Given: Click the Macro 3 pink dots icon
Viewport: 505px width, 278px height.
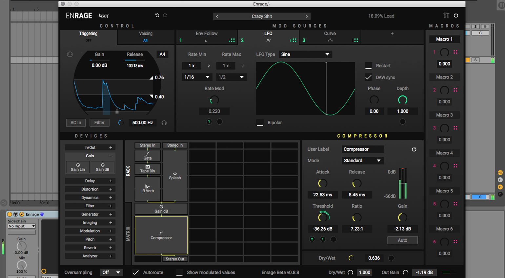Looking at the screenshot, I should [455, 128].
